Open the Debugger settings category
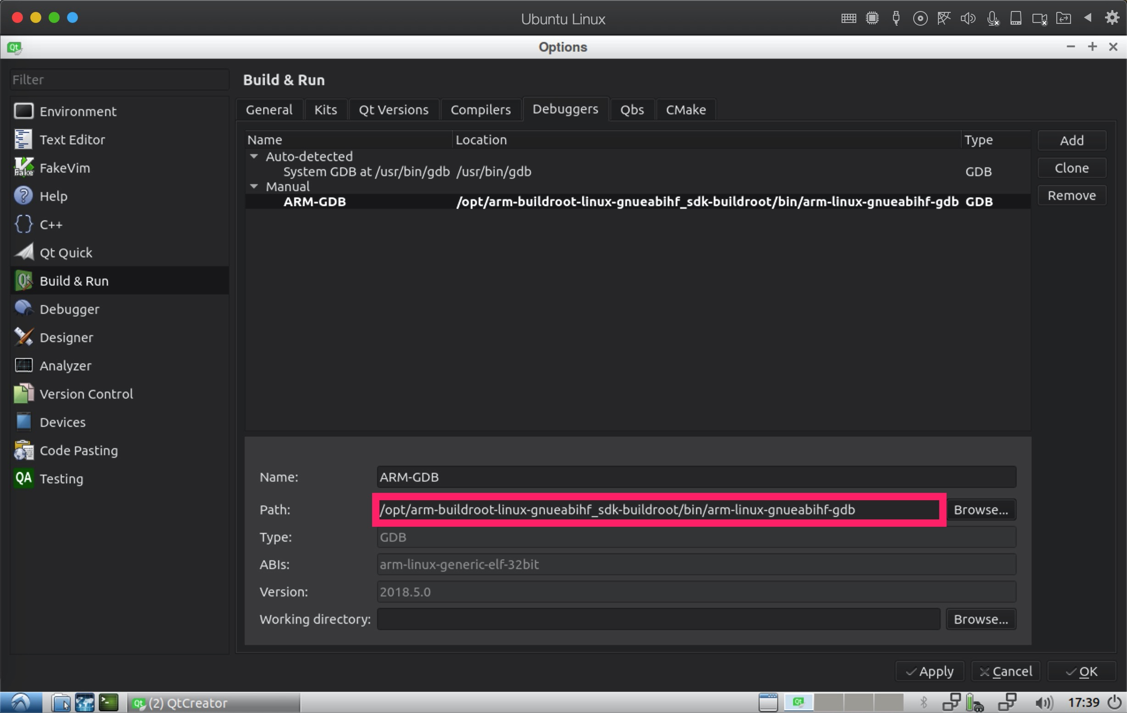 [x=119, y=309]
